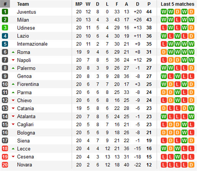Click the red down arrow beside Napoli
The image size is (197, 171).
(x=13, y=60)
